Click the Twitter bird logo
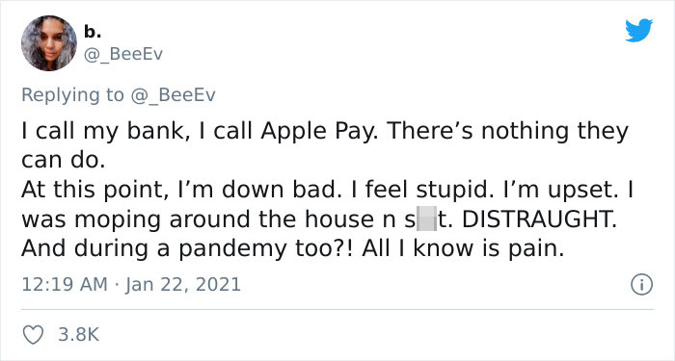The image size is (675, 361). [638, 30]
